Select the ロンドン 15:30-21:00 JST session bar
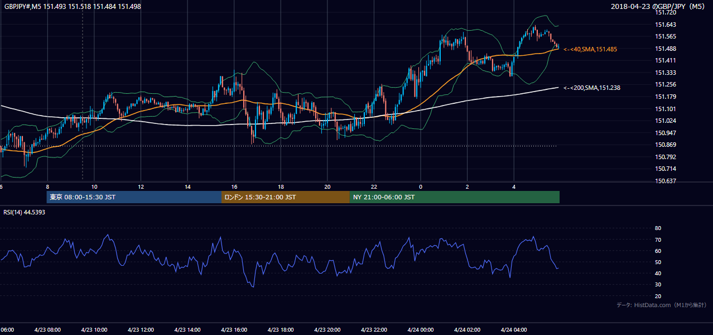The width and height of the screenshot is (713, 335). [286, 197]
